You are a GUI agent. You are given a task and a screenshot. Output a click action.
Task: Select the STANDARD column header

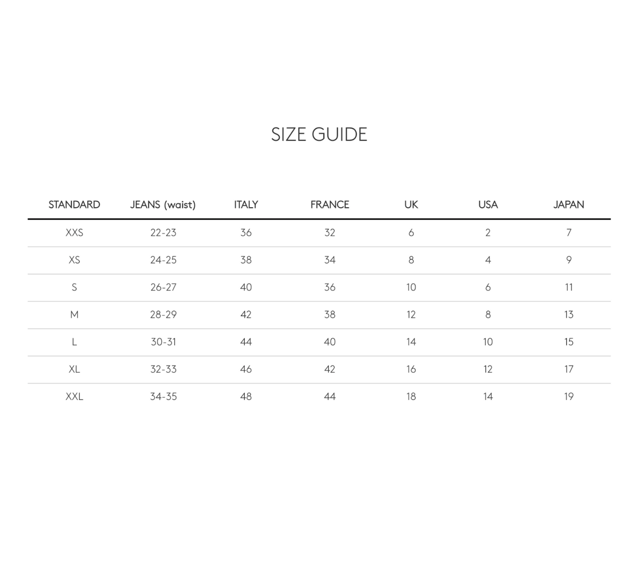(74, 205)
